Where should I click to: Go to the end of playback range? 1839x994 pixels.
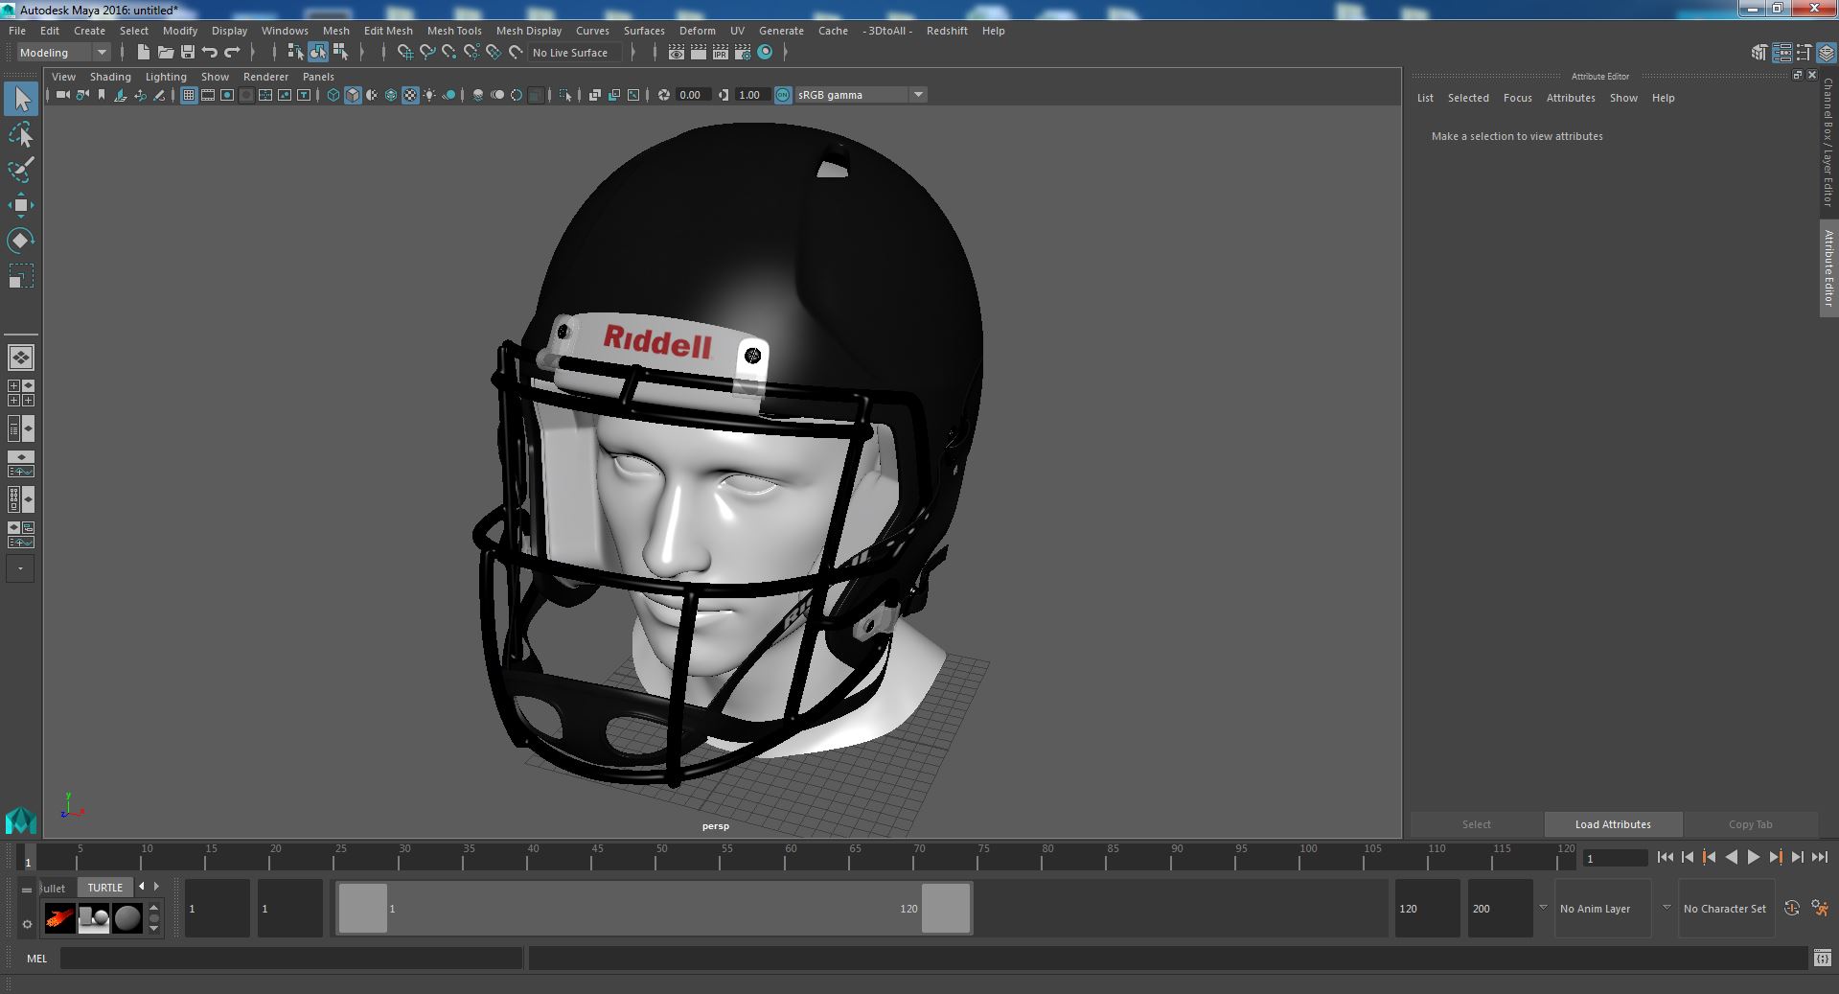[1819, 858]
